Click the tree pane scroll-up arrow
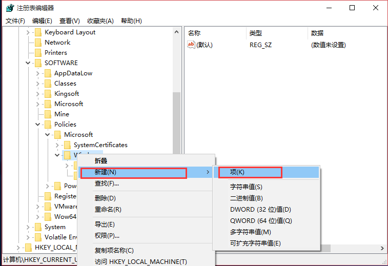 [x=176, y=32]
